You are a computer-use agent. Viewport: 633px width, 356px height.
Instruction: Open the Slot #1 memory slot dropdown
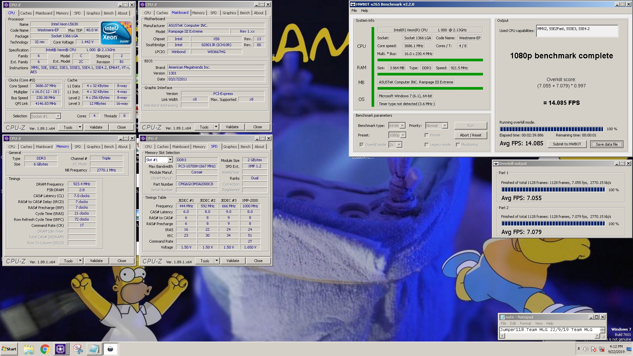(x=159, y=160)
